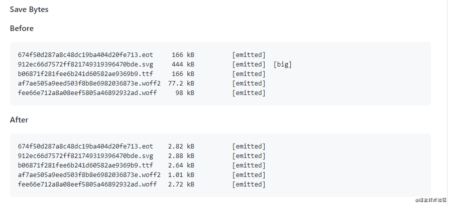Click the Before heading
The width and height of the screenshot is (451, 206).
(22, 28)
